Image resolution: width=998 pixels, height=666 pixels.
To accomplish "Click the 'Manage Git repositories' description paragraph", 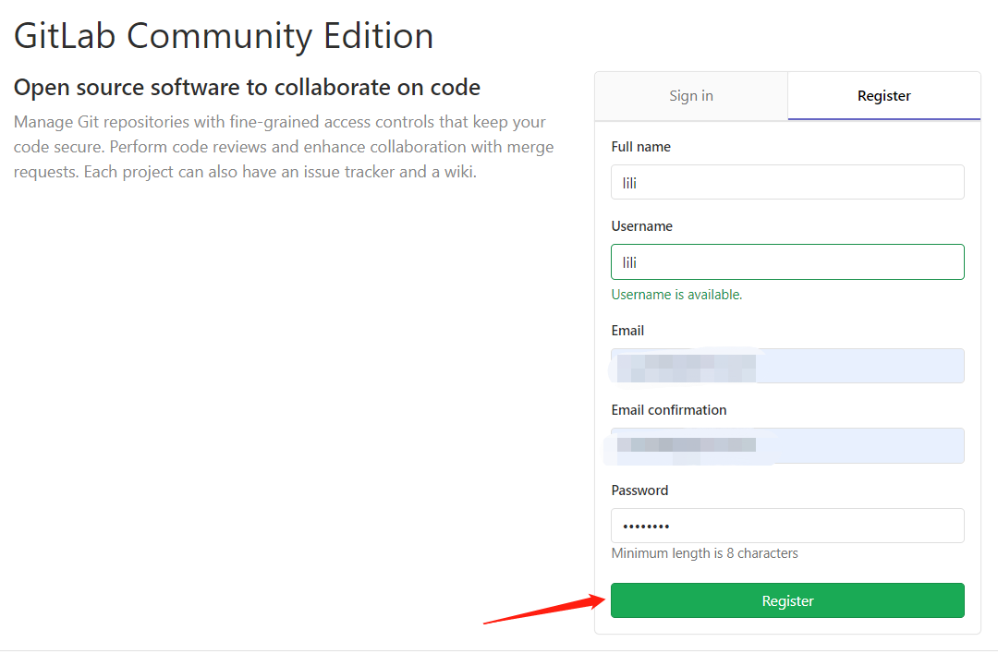I will 284,147.
